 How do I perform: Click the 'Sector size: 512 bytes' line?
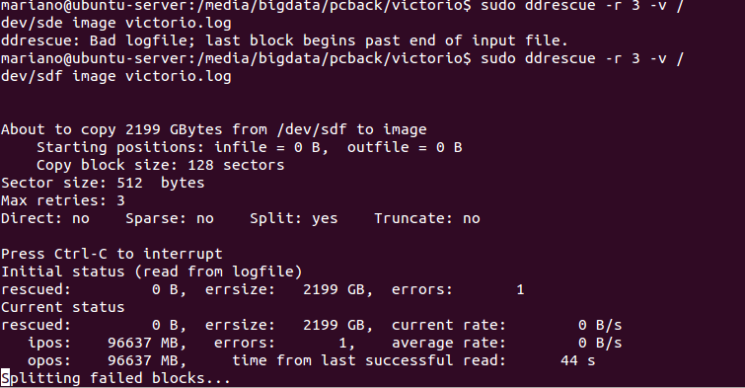(x=103, y=183)
